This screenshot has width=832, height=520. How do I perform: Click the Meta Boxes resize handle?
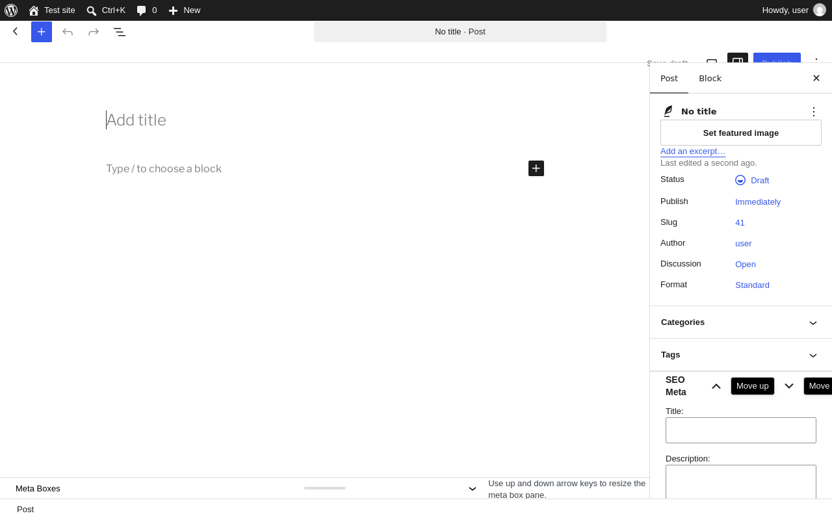tap(325, 488)
